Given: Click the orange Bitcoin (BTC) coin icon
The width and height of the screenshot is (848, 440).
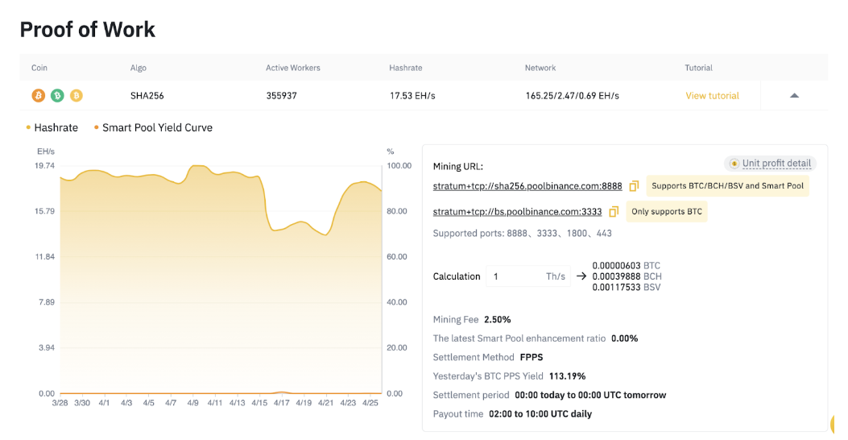Looking at the screenshot, I should 38,96.
